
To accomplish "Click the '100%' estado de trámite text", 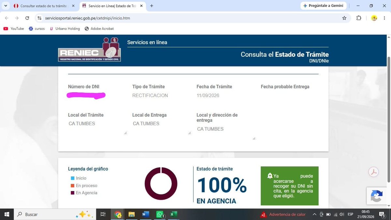I will coord(222,185).
